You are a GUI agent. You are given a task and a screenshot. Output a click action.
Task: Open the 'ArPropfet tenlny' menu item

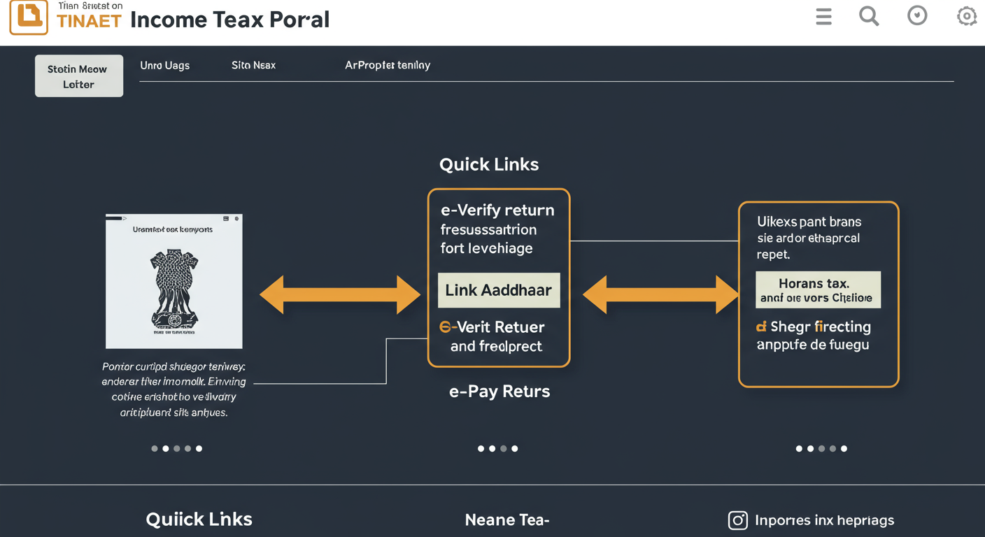pos(388,65)
